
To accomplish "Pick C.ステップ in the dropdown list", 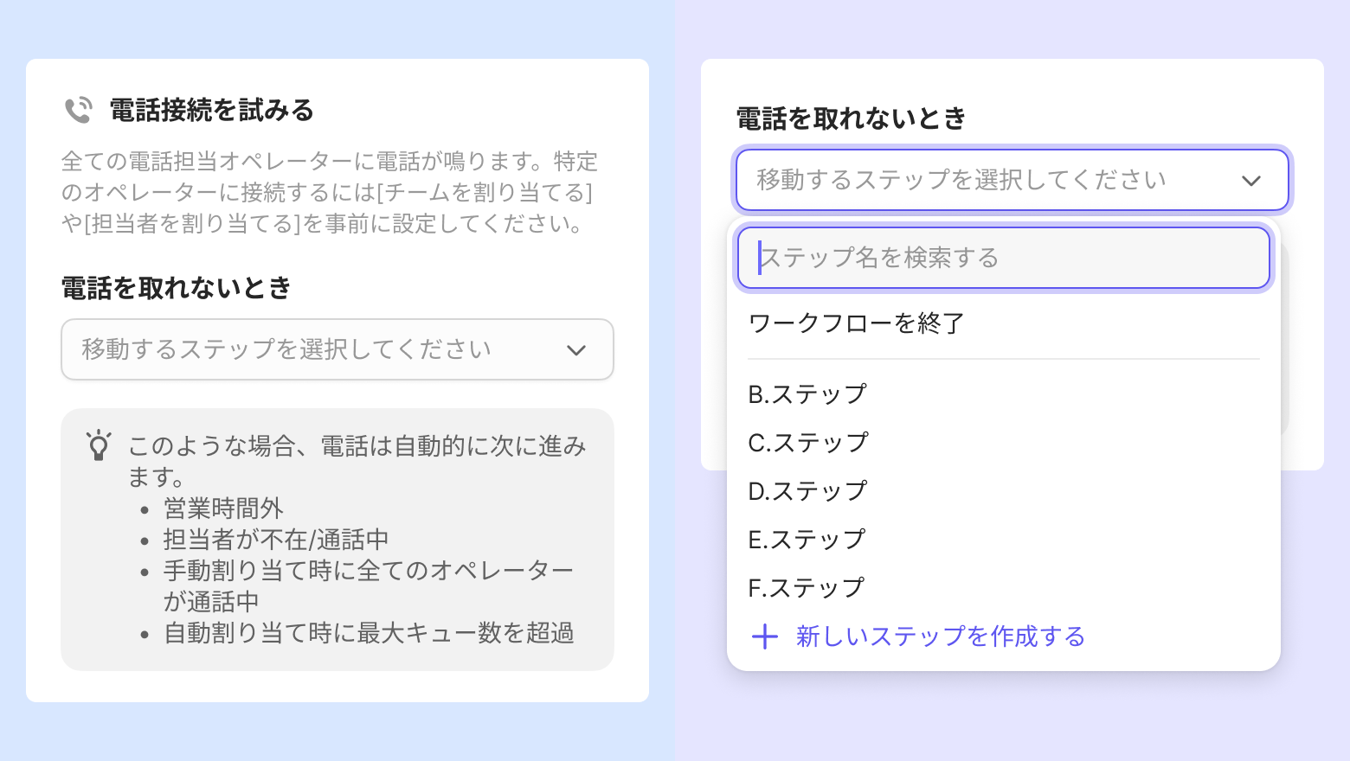I will tap(807, 443).
